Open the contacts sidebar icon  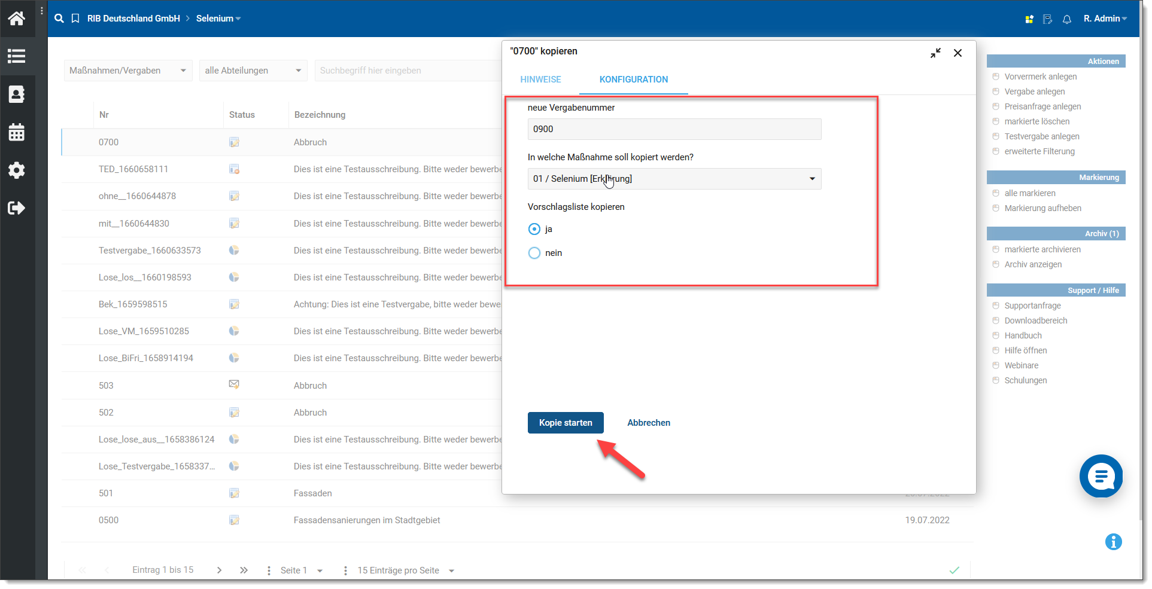pyautogui.click(x=17, y=94)
